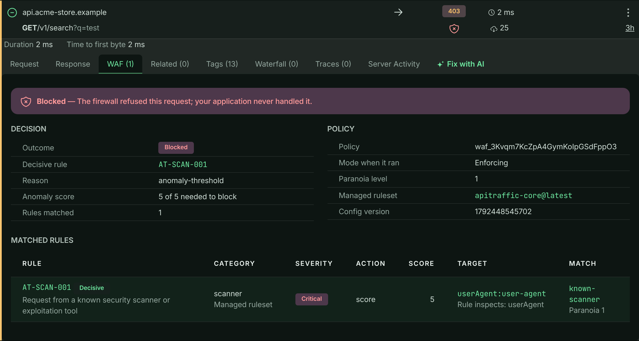Click '5 of 5 needed to block' value
This screenshot has height=341, width=639.
(x=197, y=197)
